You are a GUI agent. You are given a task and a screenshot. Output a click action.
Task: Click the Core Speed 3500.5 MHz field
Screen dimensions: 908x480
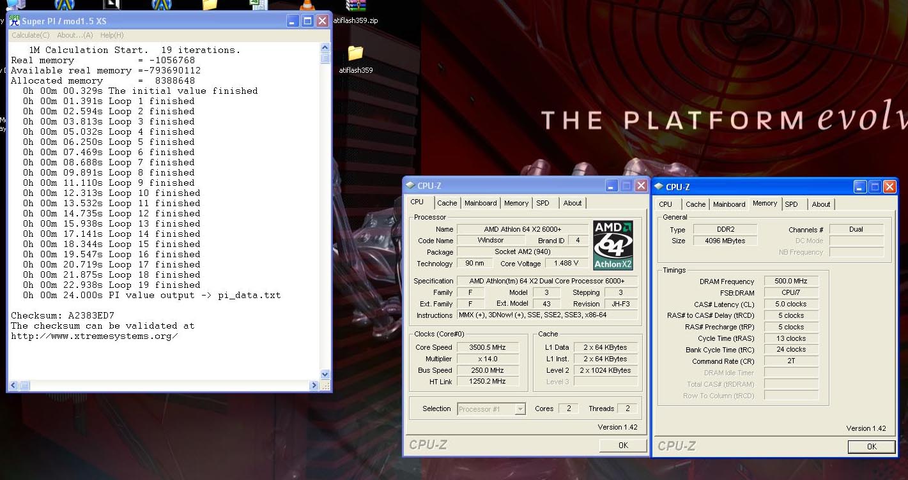pos(488,347)
